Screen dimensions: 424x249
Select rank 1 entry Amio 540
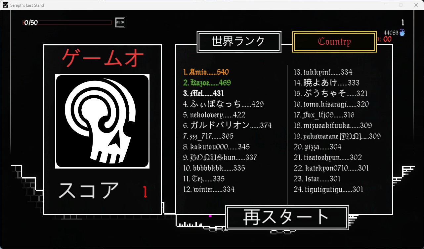[206, 72]
